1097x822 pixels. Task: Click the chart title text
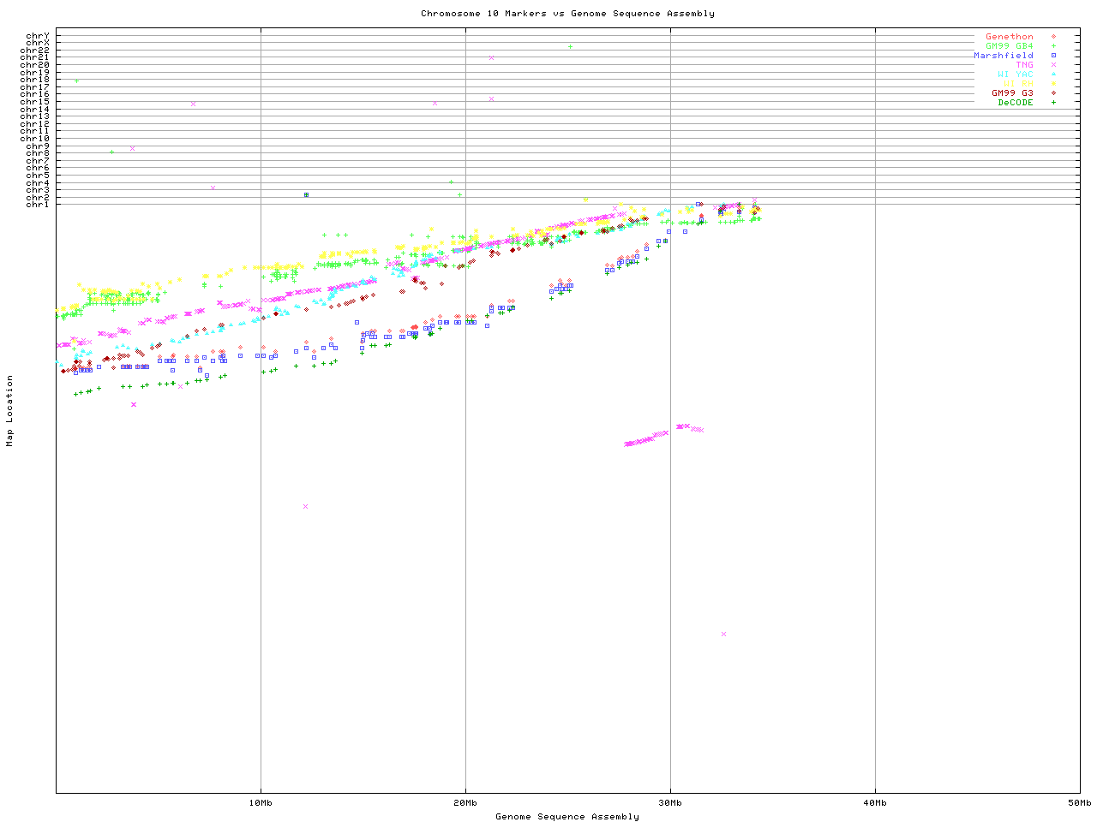pos(567,14)
